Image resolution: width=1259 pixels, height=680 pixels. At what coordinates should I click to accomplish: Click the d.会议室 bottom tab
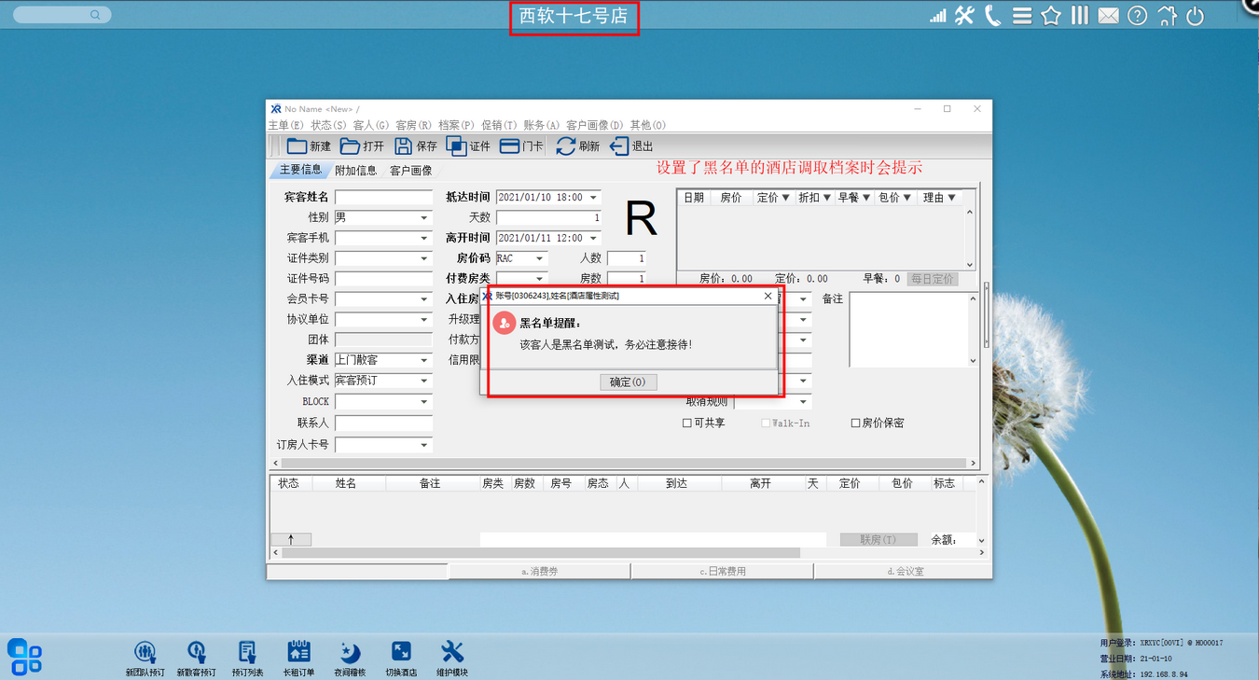904,571
